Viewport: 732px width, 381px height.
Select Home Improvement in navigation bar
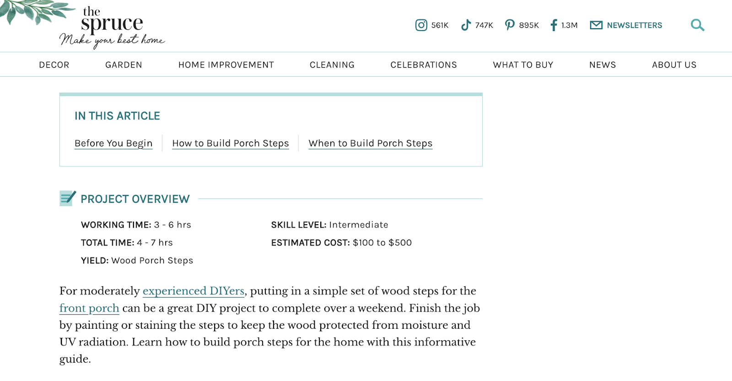pos(226,65)
